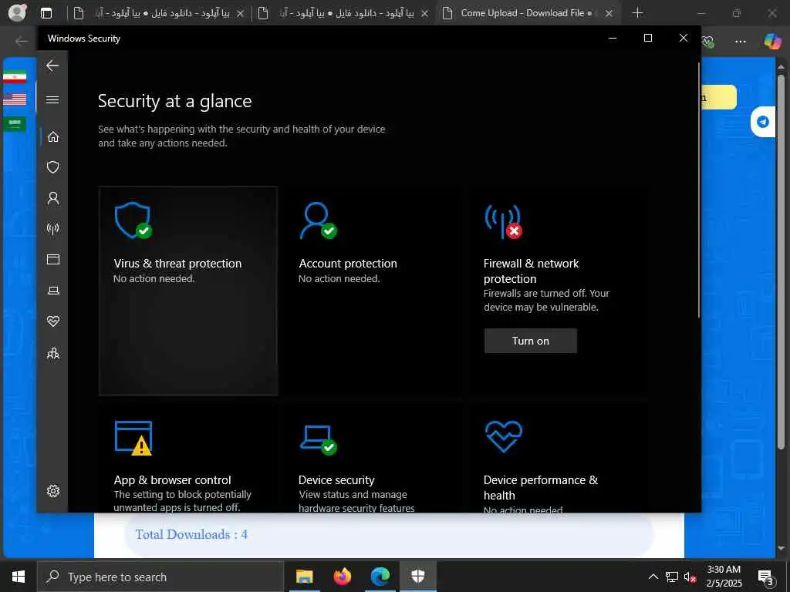
Task: Open Edge Settings and more menu
Action: click(x=740, y=42)
